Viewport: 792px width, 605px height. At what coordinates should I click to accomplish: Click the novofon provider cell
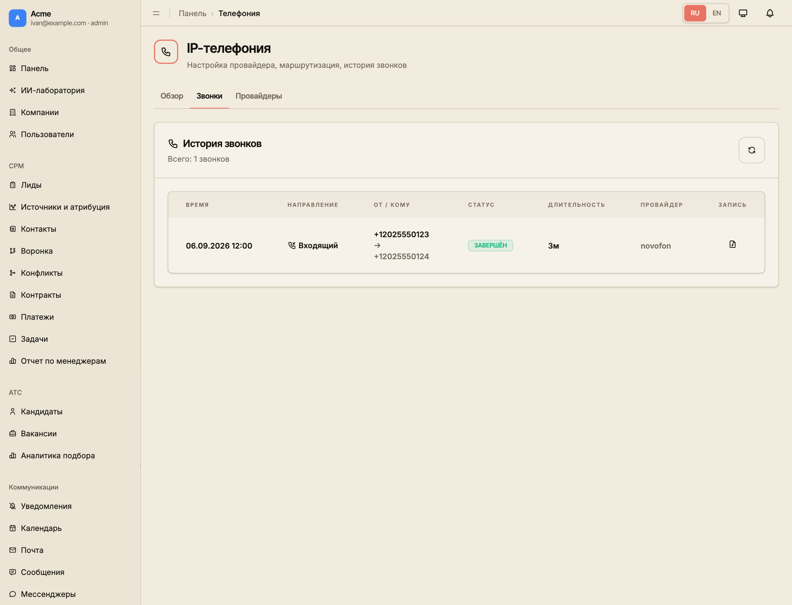point(656,246)
